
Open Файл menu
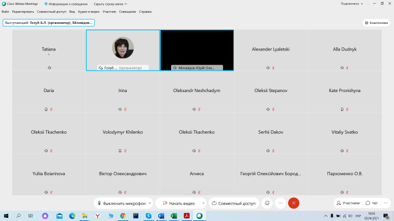(x=5, y=12)
